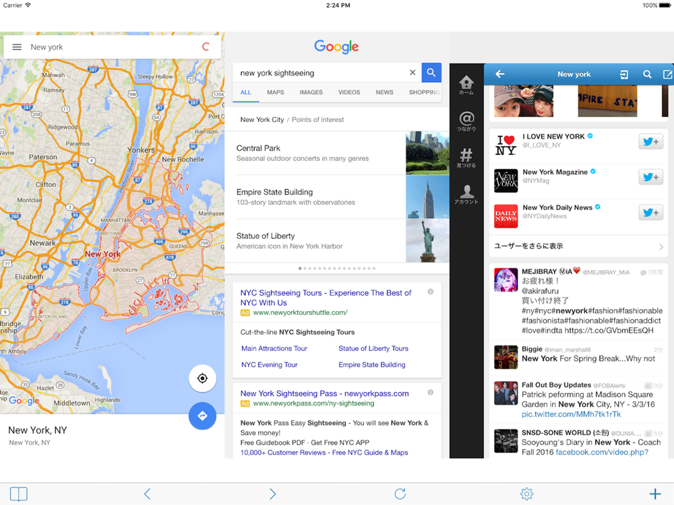Show info for the NYC Sightseeing Tours ad
Viewport: 674px width, 505px height.
click(x=430, y=292)
